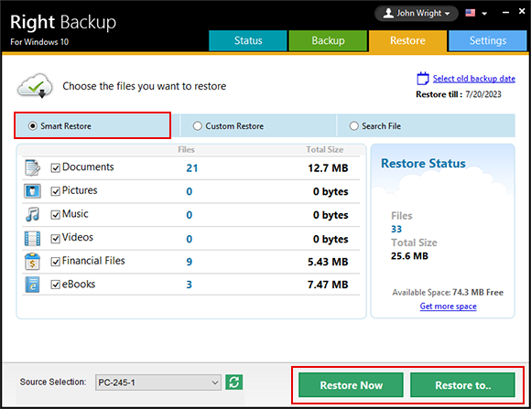Click the Restore Status files count 33
Screen dimensions: 531x409
[396, 230]
